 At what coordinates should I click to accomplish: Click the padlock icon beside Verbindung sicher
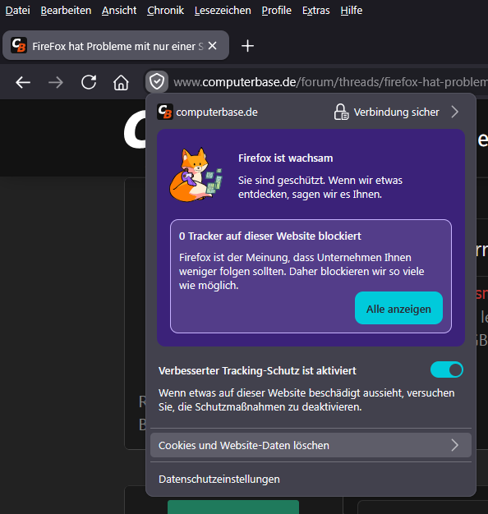tap(341, 112)
